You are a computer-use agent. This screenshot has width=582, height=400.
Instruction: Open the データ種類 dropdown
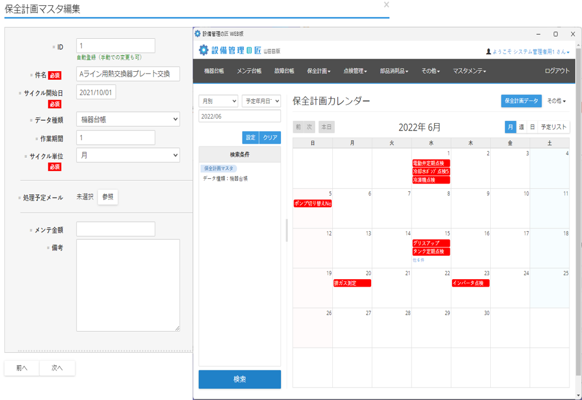click(128, 119)
